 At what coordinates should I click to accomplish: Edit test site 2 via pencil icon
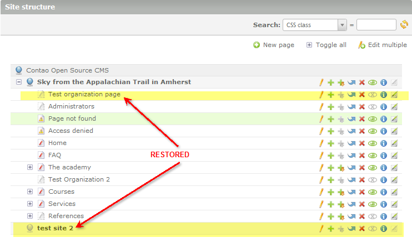[x=321, y=228]
